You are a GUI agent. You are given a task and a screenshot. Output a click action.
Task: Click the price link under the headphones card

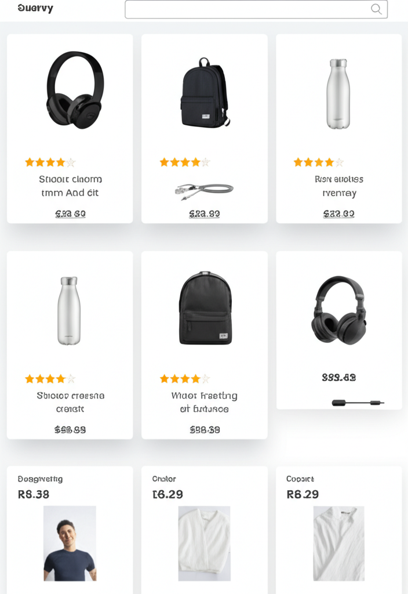pyautogui.click(x=70, y=213)
